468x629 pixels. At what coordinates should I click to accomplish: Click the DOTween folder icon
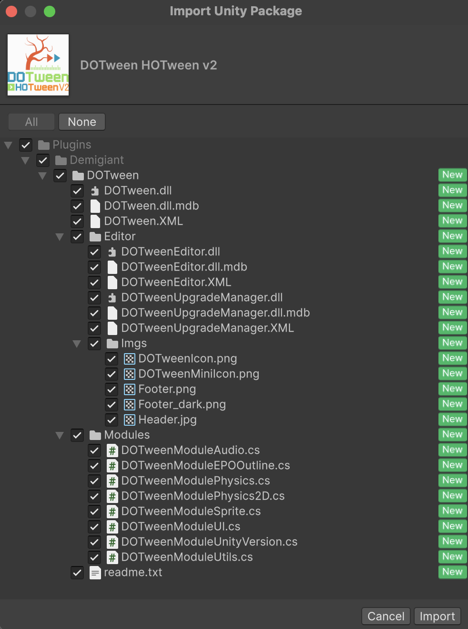[78, 175]
